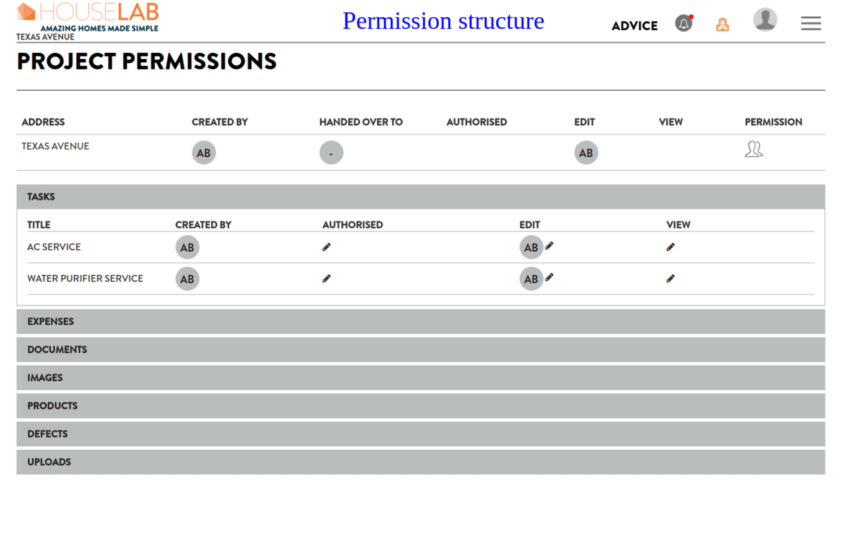Edit AC Service authorised pencil icon

point(327,247)
